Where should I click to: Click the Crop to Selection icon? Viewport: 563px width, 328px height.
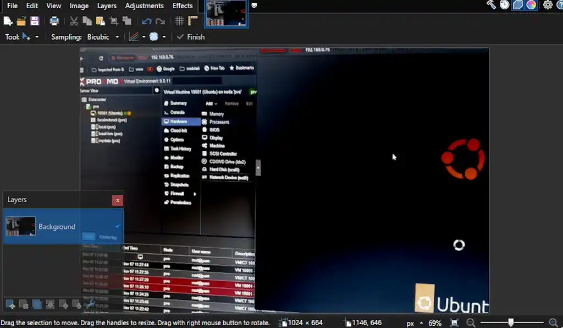[114, 21]
